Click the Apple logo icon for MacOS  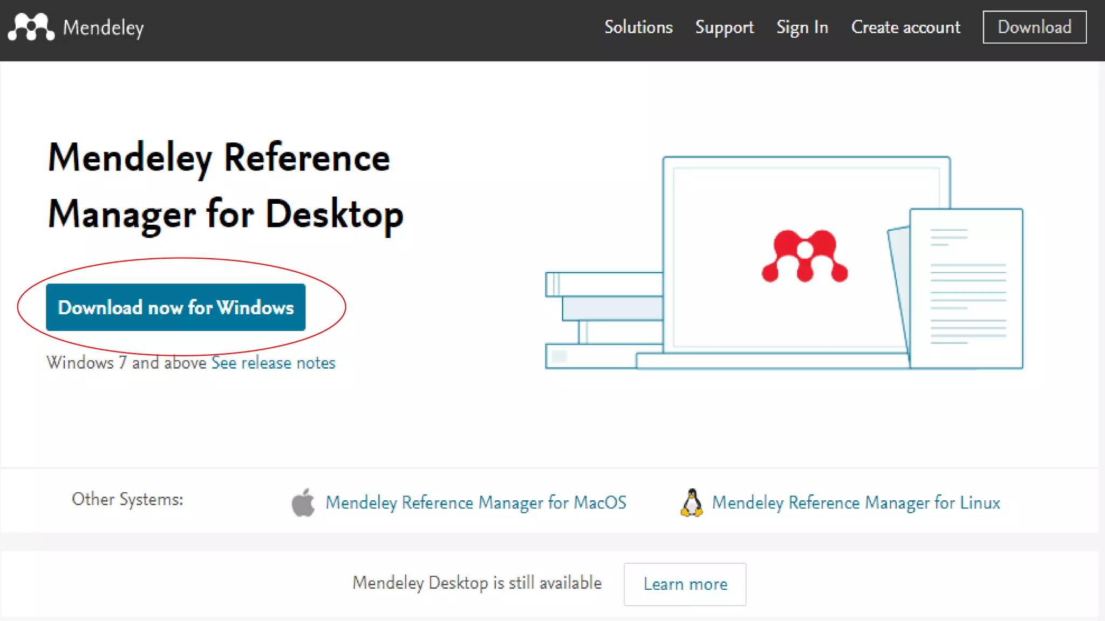pos(303,502)
